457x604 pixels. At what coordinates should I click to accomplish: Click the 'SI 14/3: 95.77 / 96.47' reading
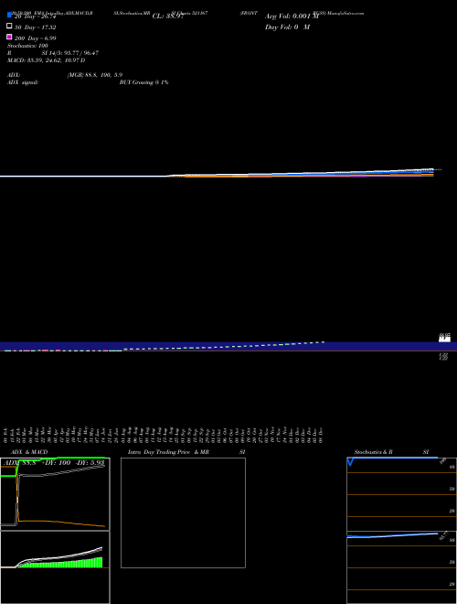70,53
